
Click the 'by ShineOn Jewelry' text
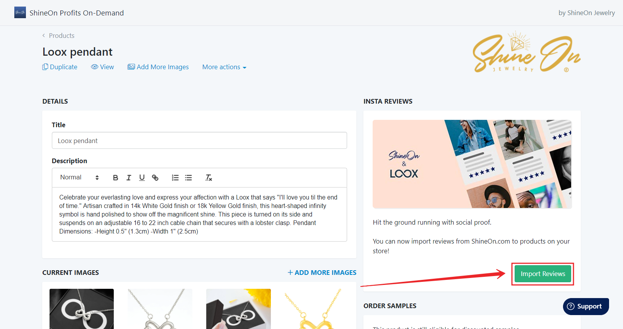click(587, 13)
